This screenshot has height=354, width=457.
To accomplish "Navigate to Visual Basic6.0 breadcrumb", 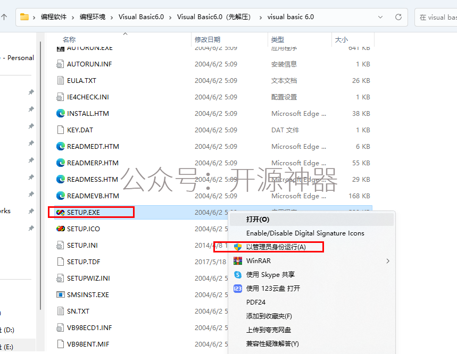I will tap(141, 17).
